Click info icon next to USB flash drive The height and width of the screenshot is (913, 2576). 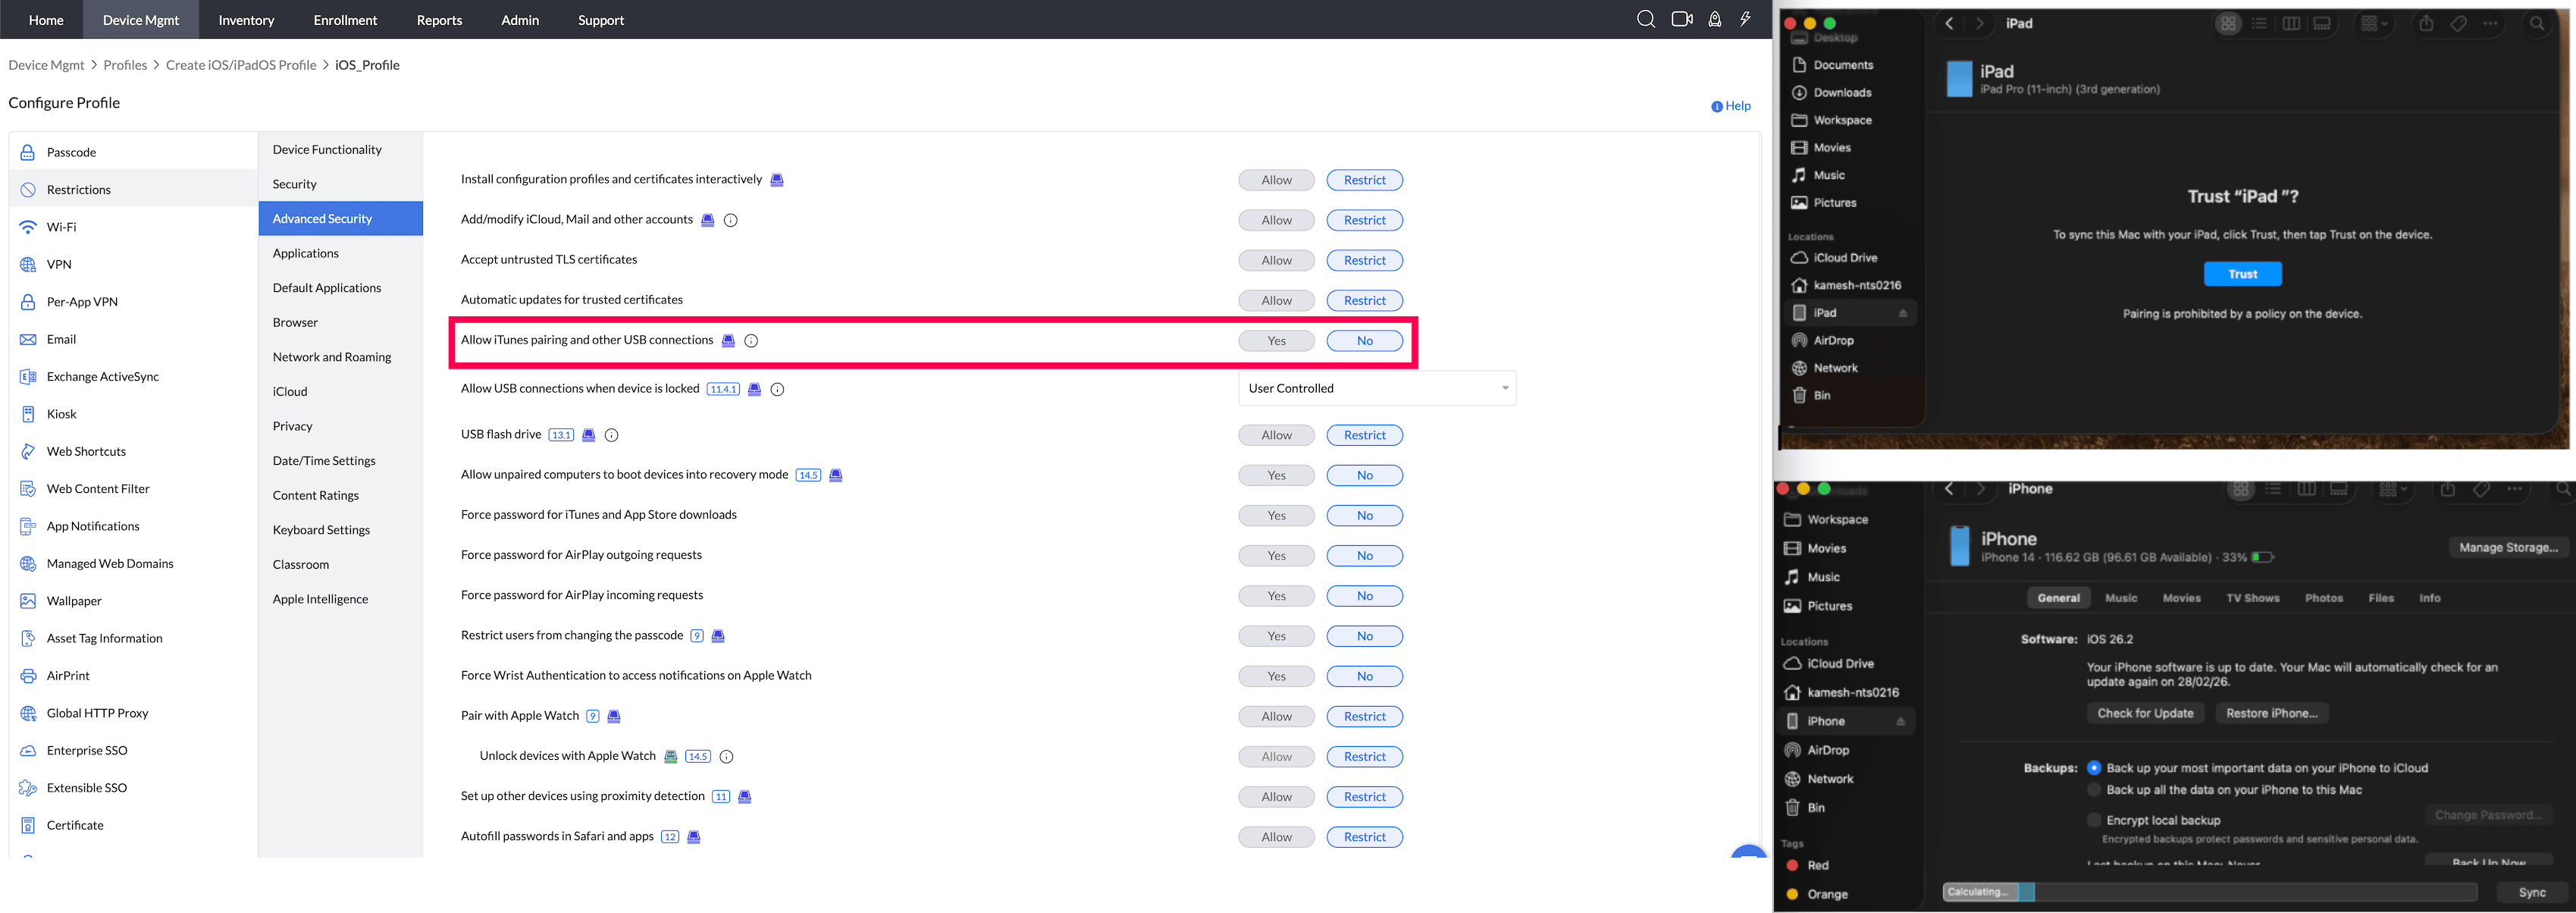612,435
